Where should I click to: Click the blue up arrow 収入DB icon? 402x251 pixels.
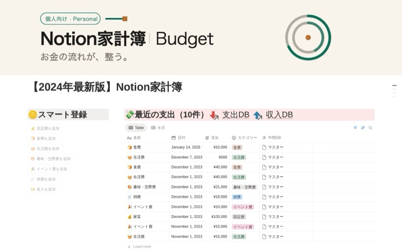click(x=258, y=115)
